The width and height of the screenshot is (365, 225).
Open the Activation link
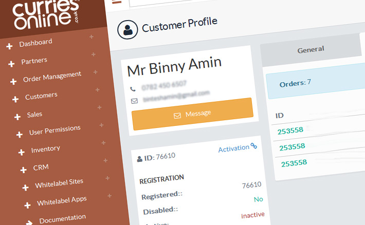pyautogui.click(x=233, y=148)
